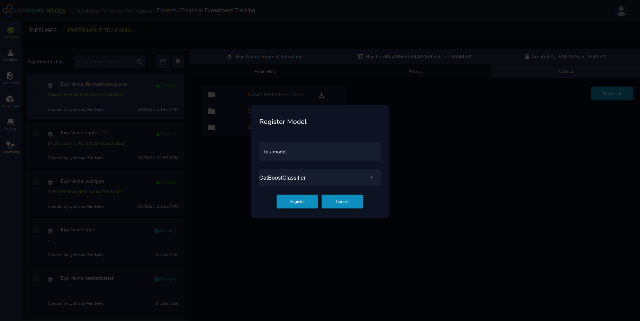Open the user profile avatar
Image resolution: width=640 pixels, height=321 pixels.
pos(621,11)
